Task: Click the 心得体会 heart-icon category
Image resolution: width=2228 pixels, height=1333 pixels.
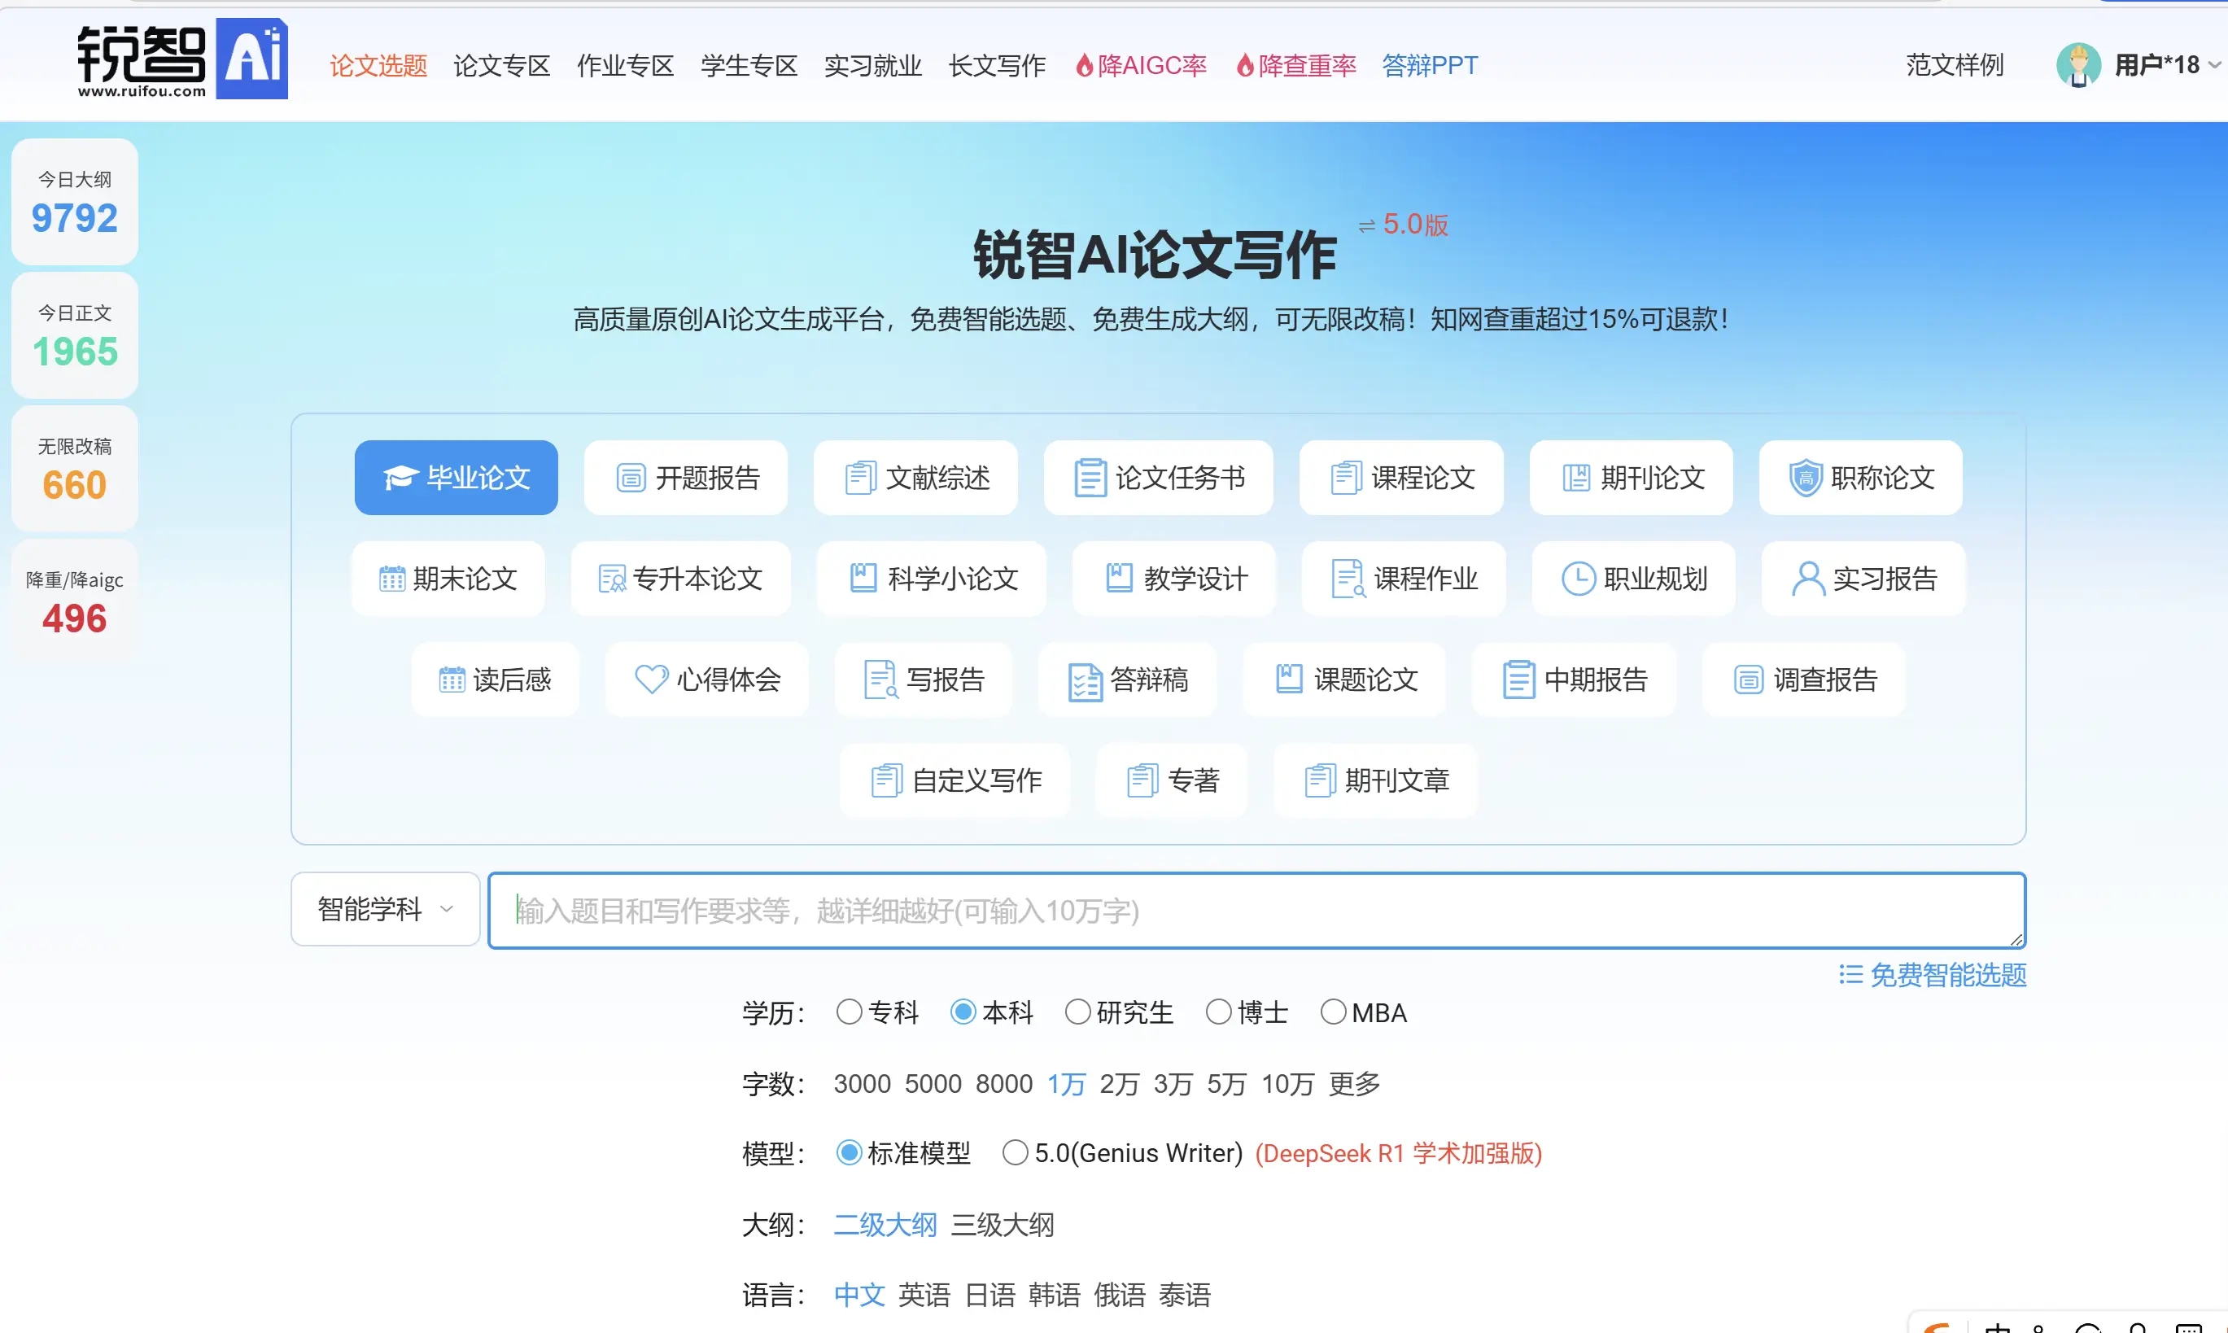Action: coord(707,680)
